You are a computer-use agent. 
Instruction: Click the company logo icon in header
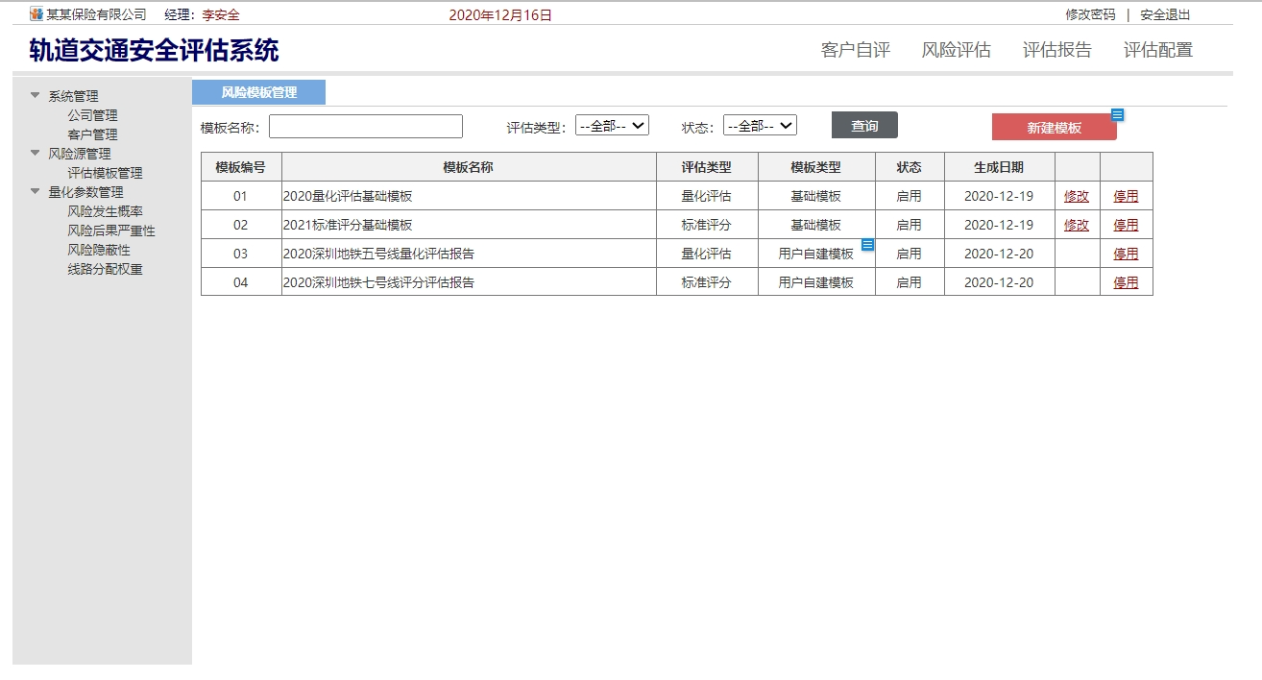coord(36,14)
